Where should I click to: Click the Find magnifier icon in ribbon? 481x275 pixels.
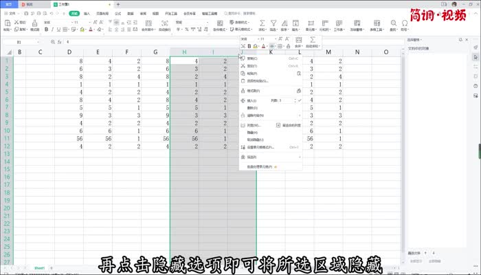click(x=394, y=23)
